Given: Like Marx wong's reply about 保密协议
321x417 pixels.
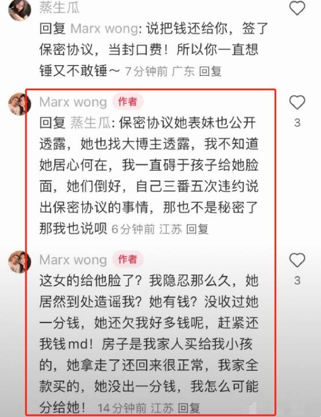Looking at the screenshot, I should [297, 102].
